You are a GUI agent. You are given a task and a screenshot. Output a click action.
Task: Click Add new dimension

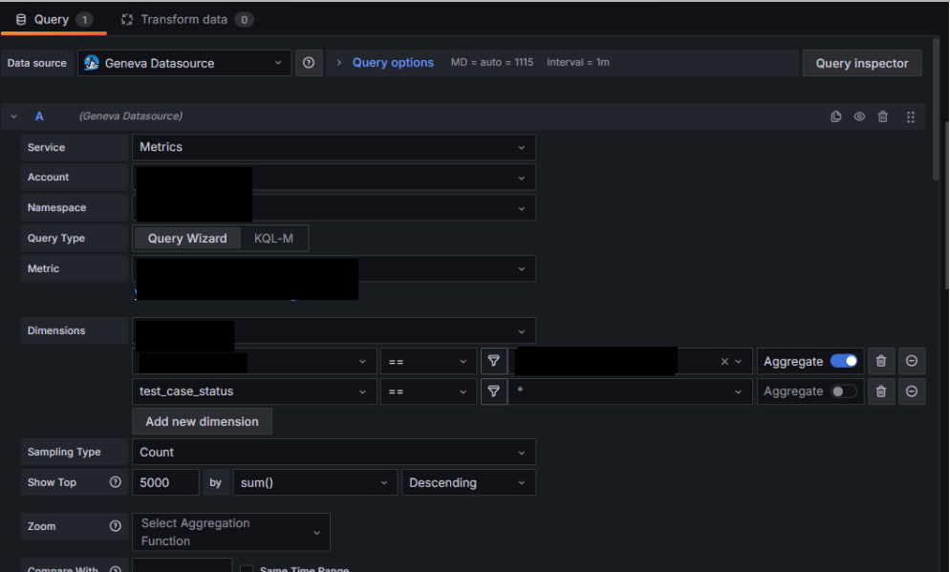[x=202, y=421]
